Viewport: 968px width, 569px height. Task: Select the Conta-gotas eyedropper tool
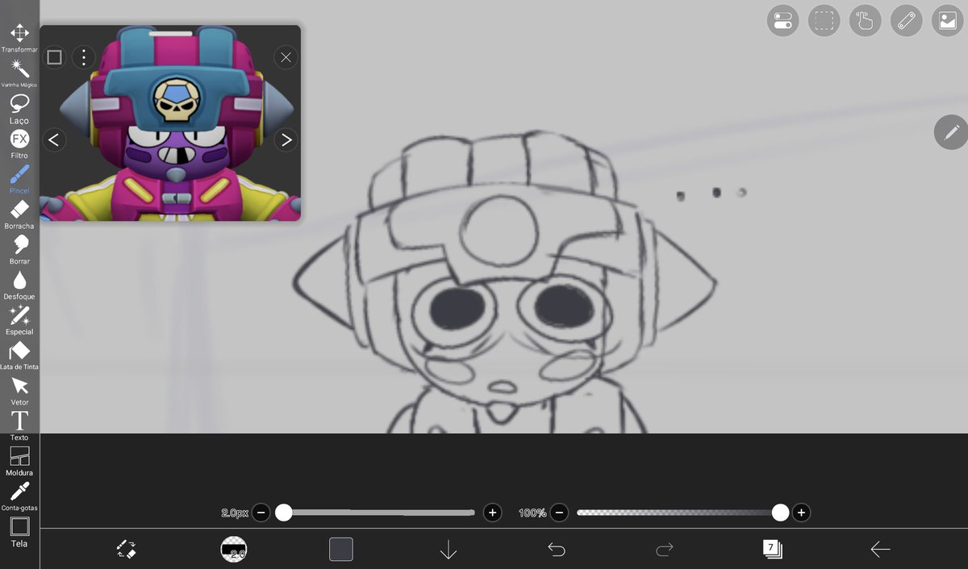pyautogui.click(x=19, y=496)
